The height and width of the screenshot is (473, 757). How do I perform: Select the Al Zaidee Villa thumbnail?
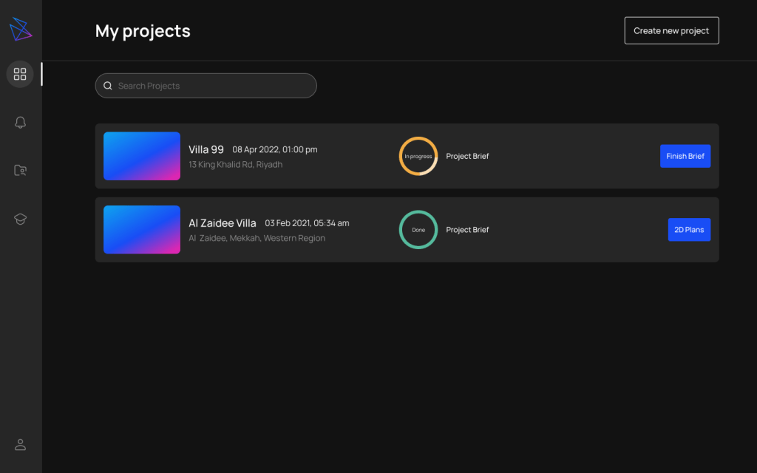[x=142, y=230]
